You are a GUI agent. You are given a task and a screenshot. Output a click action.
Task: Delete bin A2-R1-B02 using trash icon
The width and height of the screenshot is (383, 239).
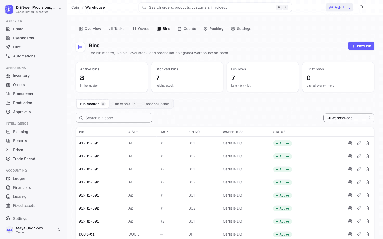click(x=367, y=208)
